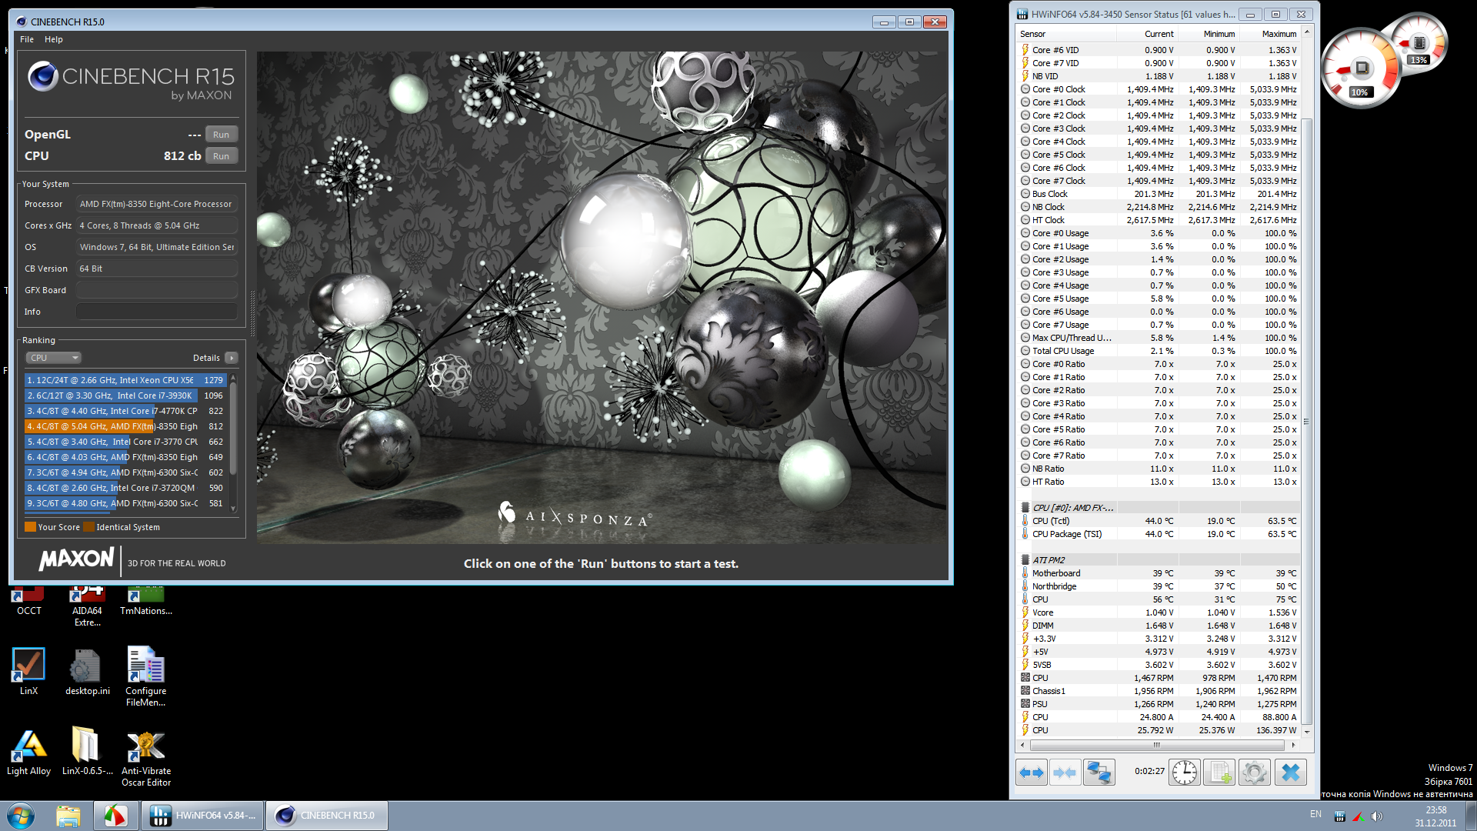Screen dimensions: 1477x831
Task: Run the OpenGL benchmark test
Action: pos(221,135)
